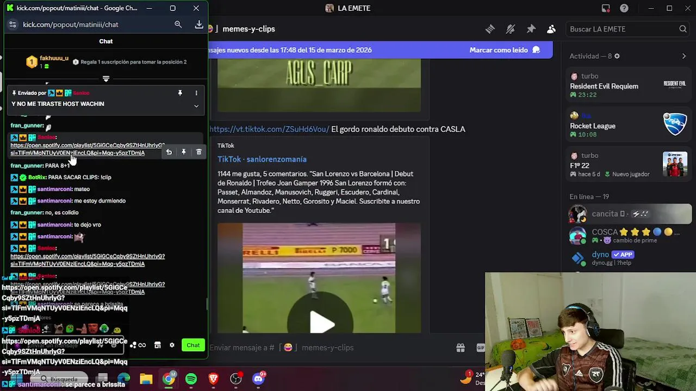Image resolution: width=696 pixels, height=391 pixels.
Task: Pin the hovered Spotify link chat message
Action: (184, 152)
